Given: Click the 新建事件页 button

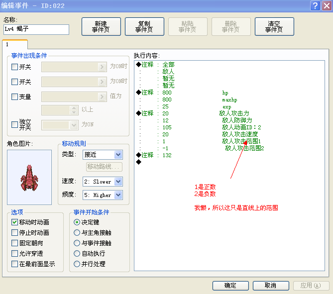Looking at the screenshot, I should click(x=101, y=26).
